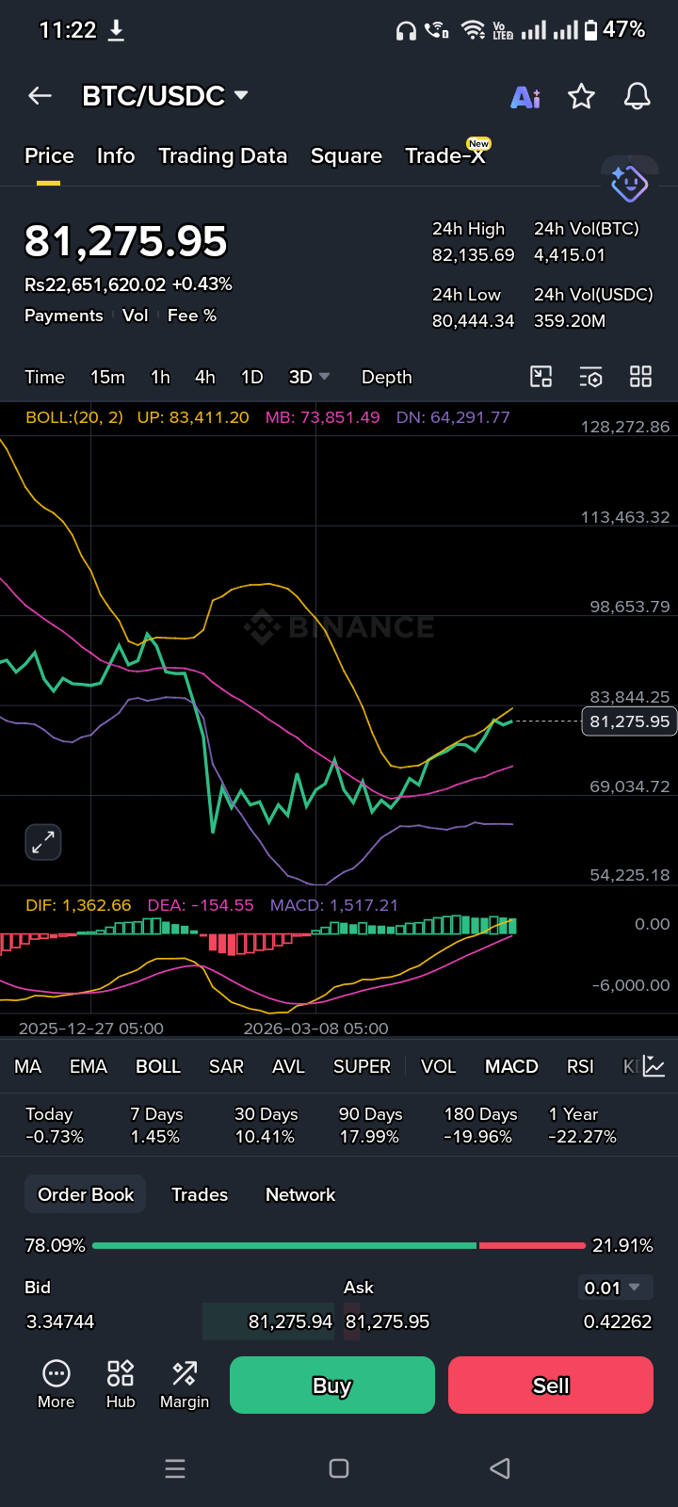Open the More menu icon
Image resolution: width=678 pixels, height=1507 pixels.
[56, 1385]
